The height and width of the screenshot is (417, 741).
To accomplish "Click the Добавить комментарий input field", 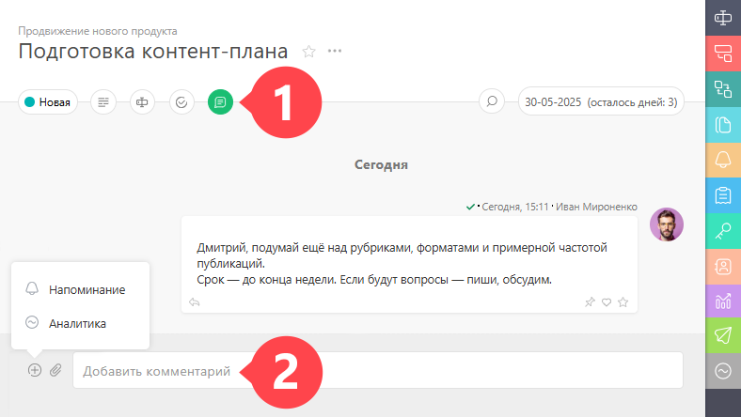I will click(x=378, y=370).
